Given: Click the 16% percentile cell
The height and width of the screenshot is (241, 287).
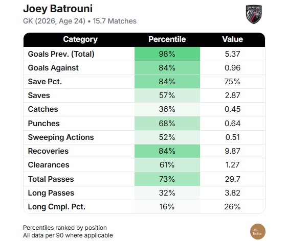Looking at the screenshot, I should pos(167,207).
